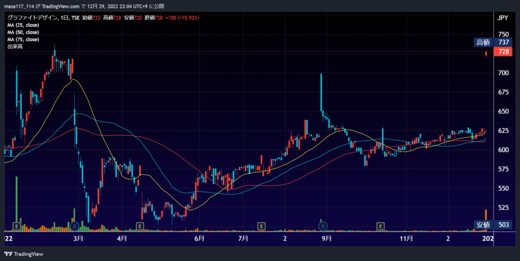Click the +100 (+15.92%) change value
Screen dimensions: 520x261
point(181,18)
